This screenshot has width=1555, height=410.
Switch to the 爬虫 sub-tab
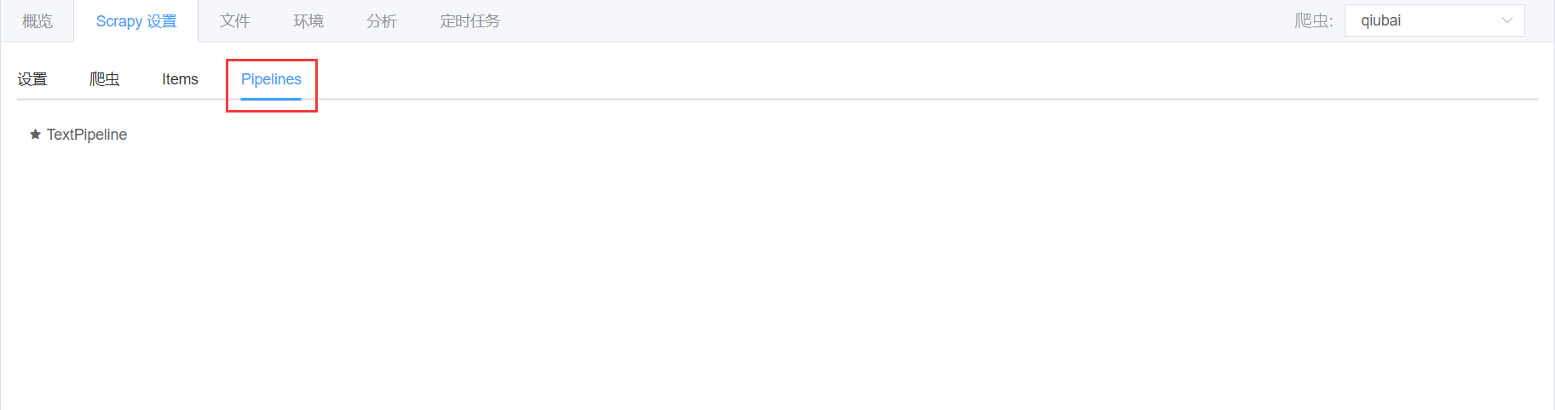(x=105, y=79)
